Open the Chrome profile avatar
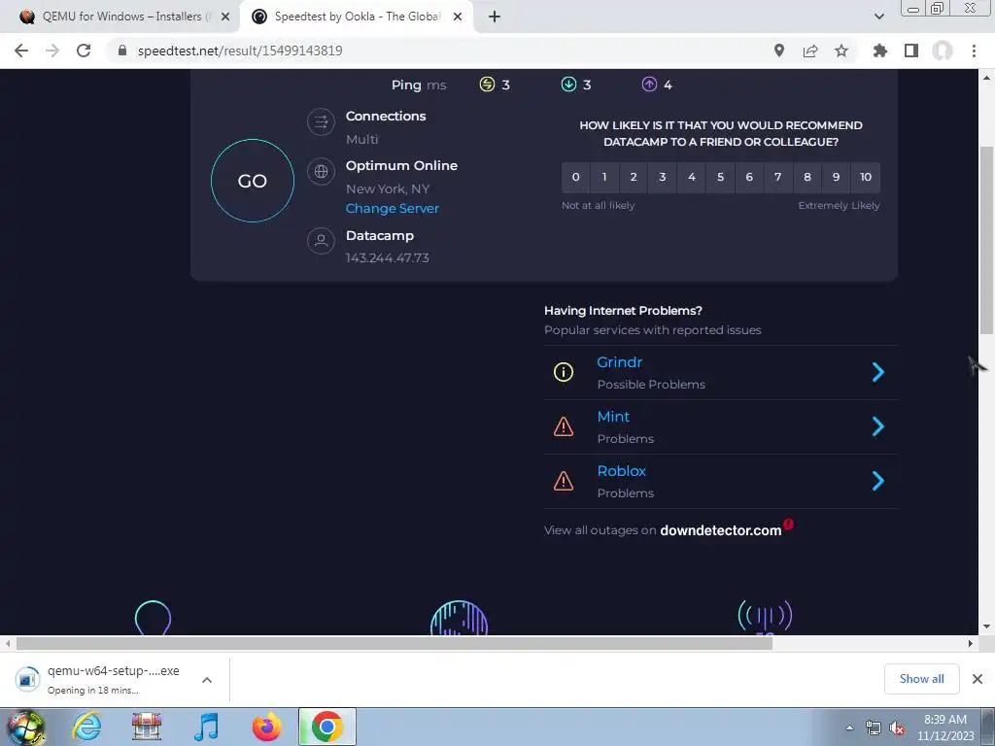995x746 pixels. click(x=943, y=51)
